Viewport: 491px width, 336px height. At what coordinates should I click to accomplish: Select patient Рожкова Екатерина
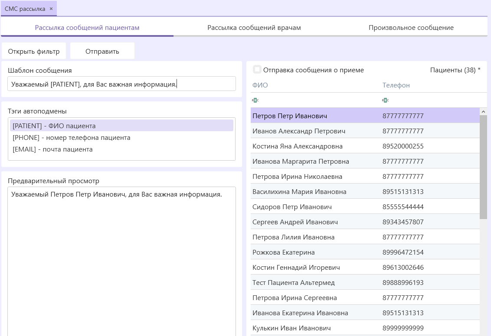tap(365, 252)
